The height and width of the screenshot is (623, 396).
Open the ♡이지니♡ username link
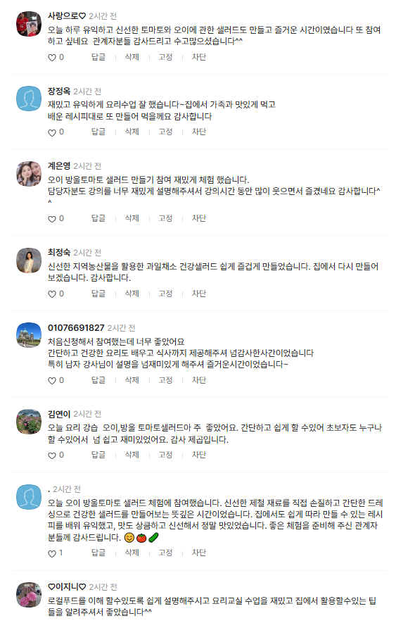[67, 587]
